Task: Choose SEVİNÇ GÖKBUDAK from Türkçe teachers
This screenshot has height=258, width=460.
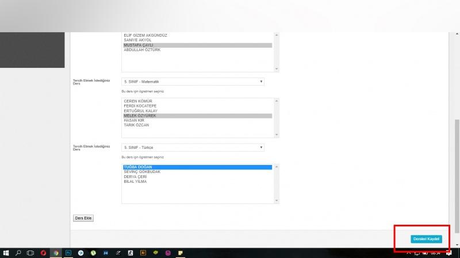Action: pos(142,172)
